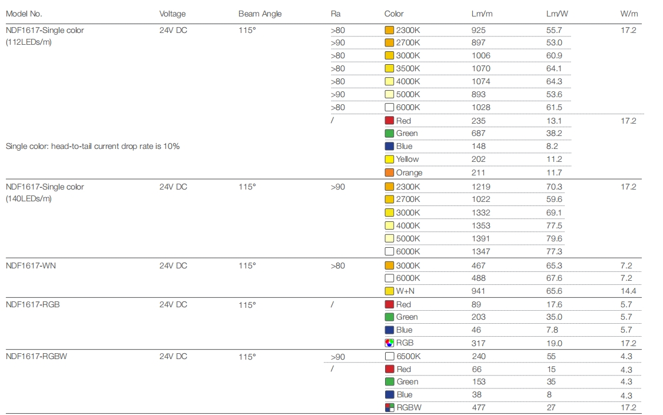
Task: Click the Lm/W column header
Action: (556, 14)
